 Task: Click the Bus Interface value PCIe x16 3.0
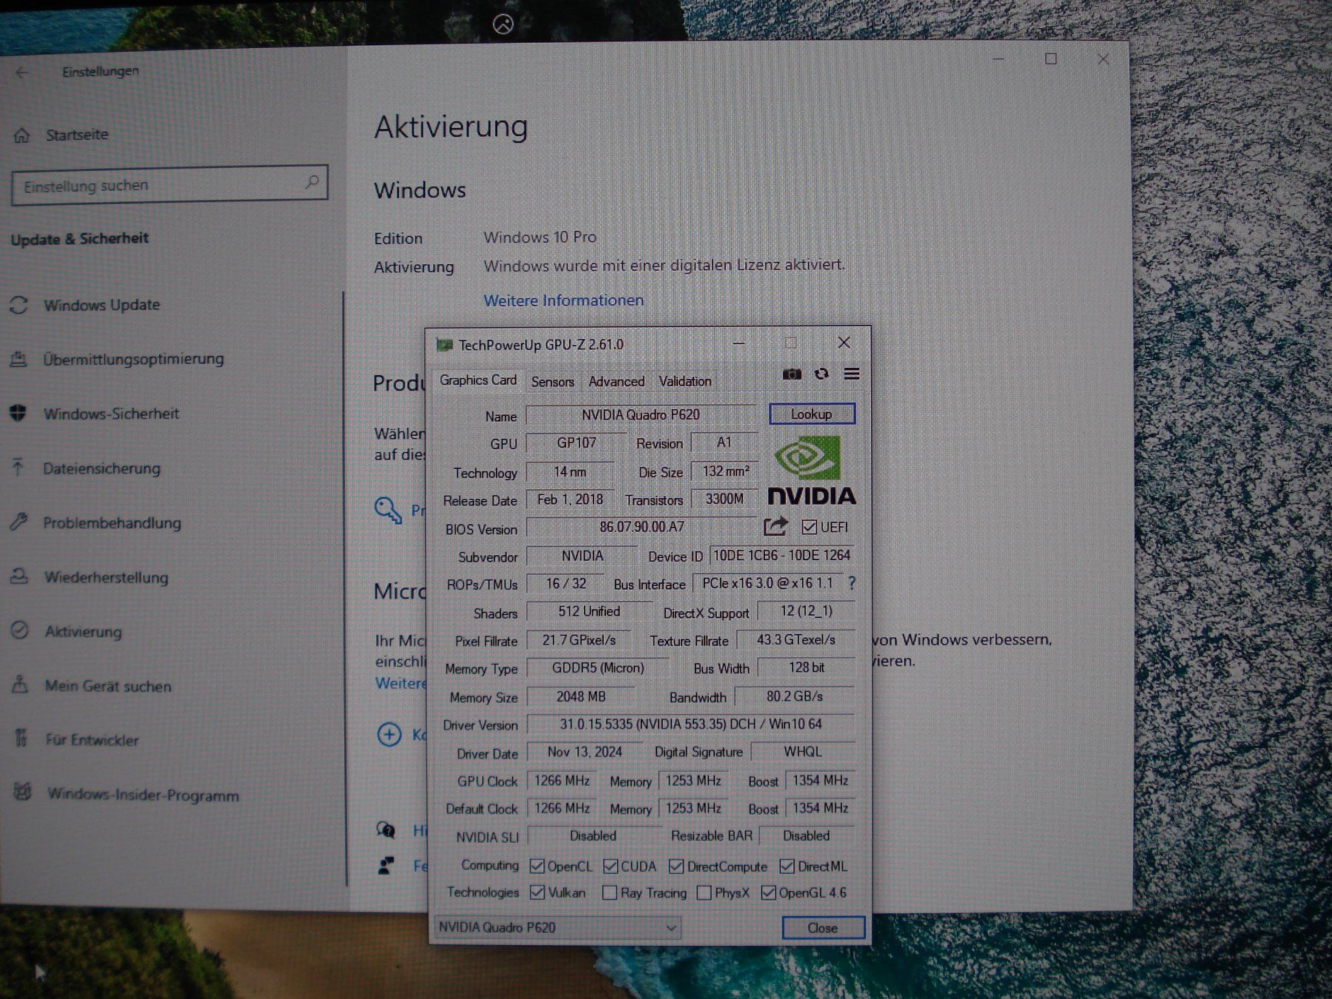pyautogui.click(x=767, y=584)
